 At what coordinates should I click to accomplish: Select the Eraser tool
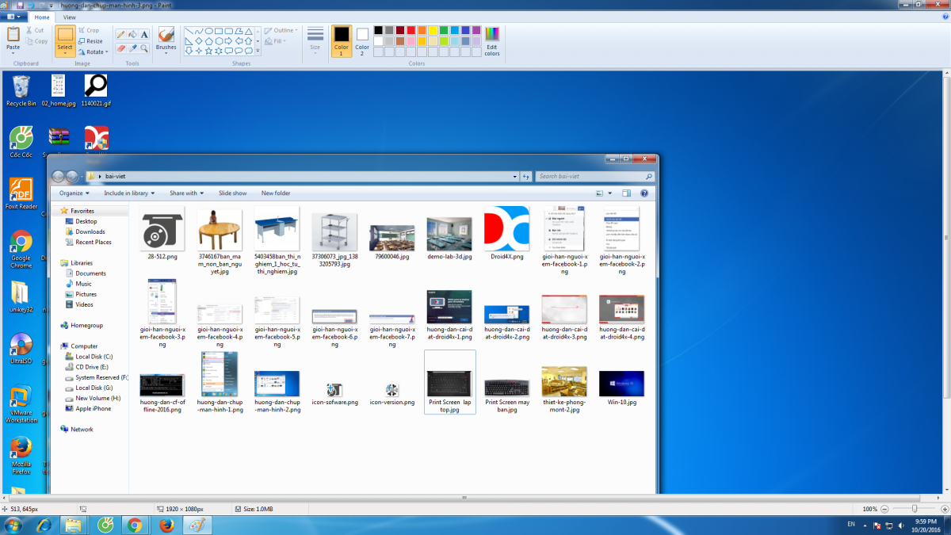[x=120, y=48]
